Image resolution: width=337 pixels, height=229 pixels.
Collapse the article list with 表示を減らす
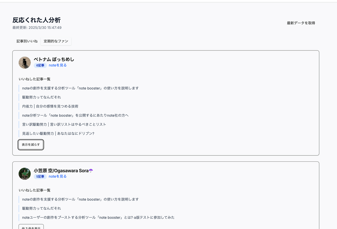31,145
